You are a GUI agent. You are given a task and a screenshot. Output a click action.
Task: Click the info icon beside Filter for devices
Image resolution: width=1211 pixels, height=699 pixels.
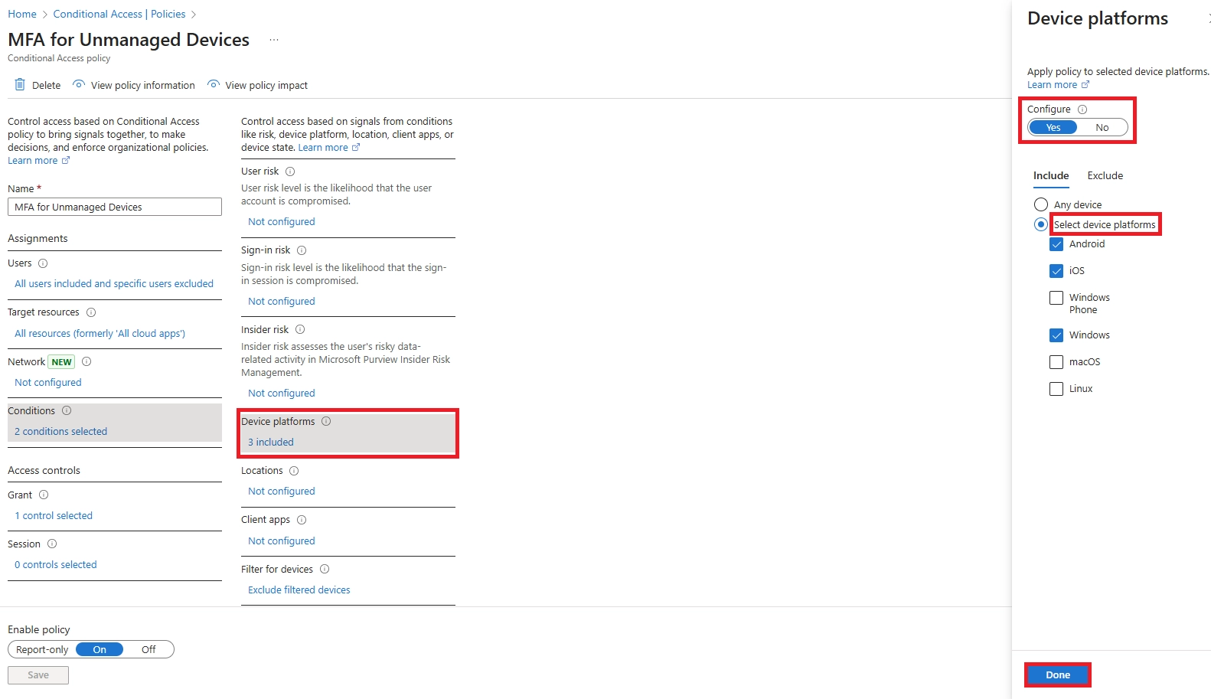click(x=325, y=569)
